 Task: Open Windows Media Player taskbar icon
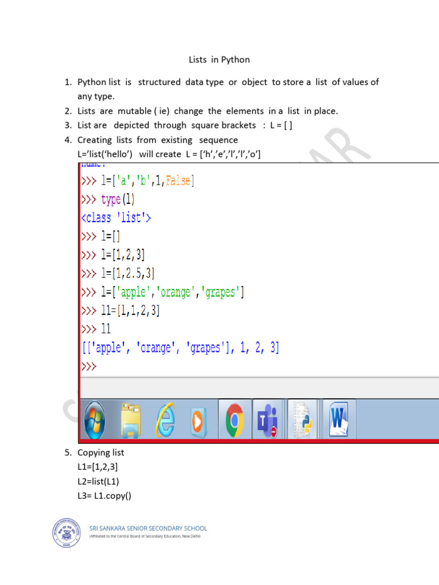pyautogui.click(x=198, y=422)
